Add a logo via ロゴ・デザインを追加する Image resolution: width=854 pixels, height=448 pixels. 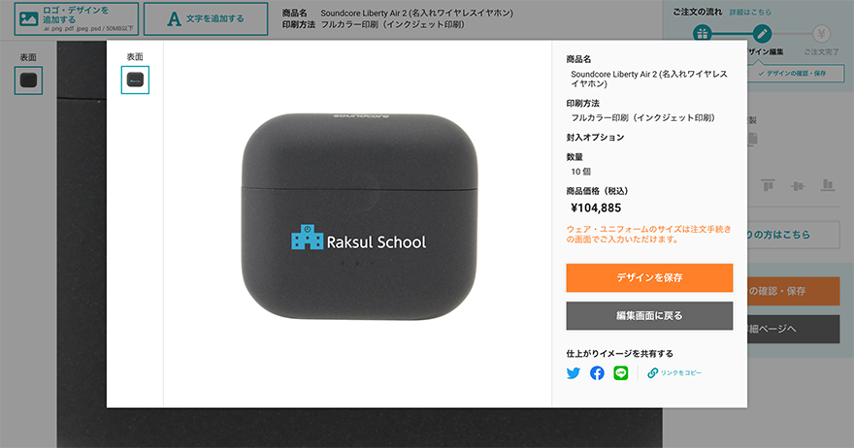coord(77,19)
